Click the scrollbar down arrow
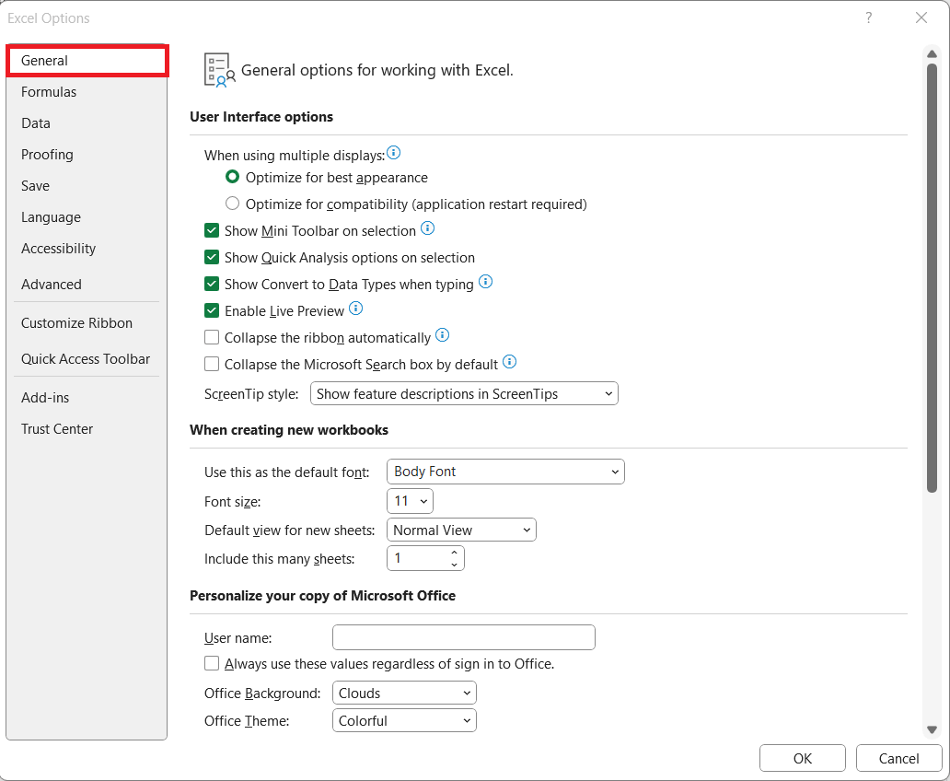The image size is (950, 781). coord(932,730)
